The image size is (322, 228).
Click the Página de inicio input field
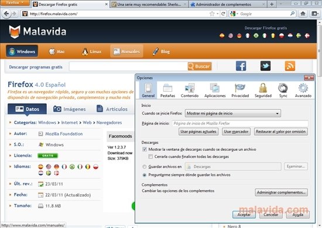(x=240, y=123)
